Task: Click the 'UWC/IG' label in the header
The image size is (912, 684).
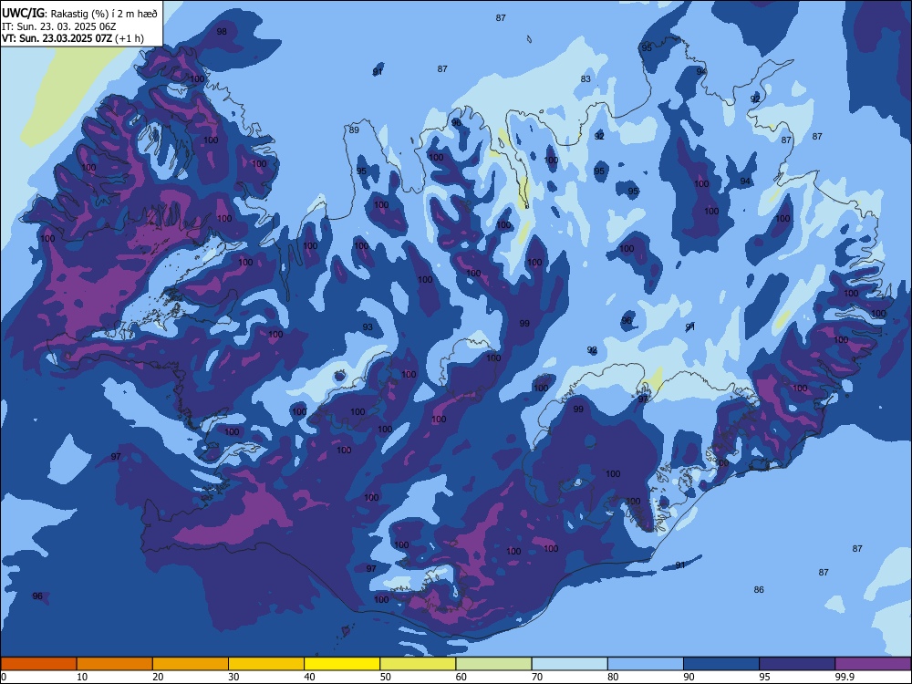Action: 23,13
